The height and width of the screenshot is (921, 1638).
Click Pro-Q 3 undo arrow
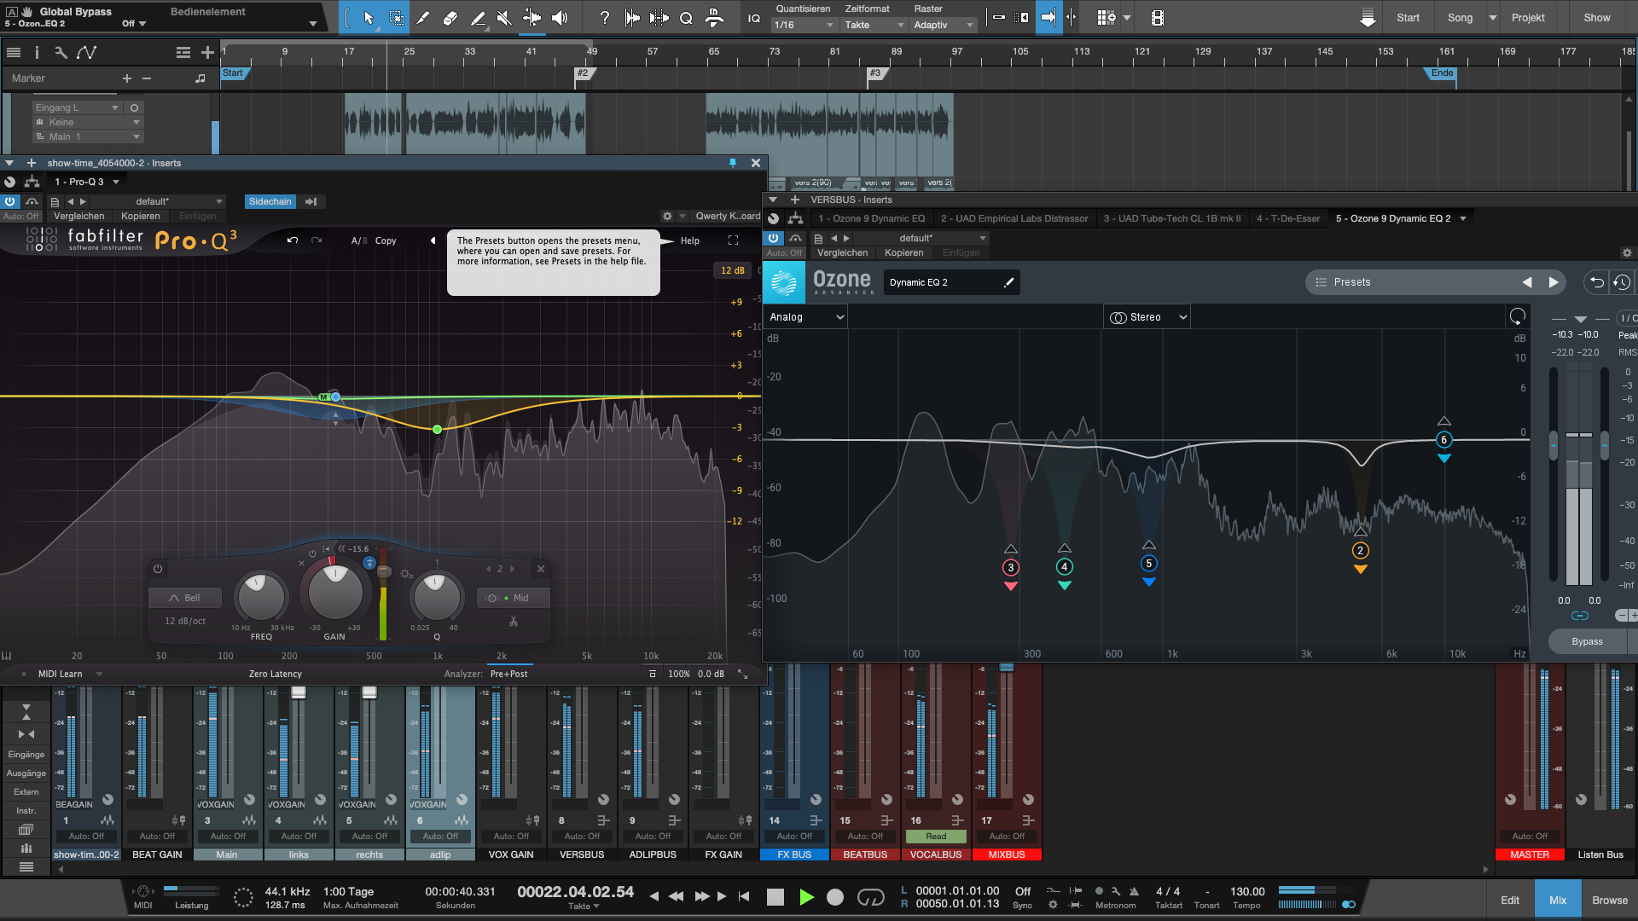coord(293,240)
